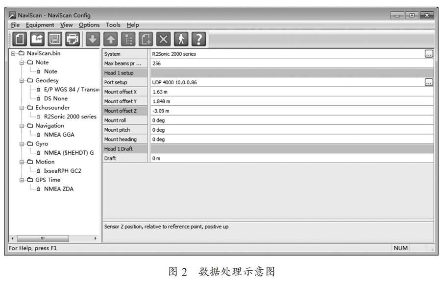441x281 pixels.
Task: Click the tree panel scrollbar right arrow
Action: point(96,238)
